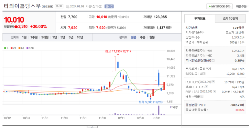Image resolution: width=250 pixels, height=128 pixels.
Task: Select the 10년 line chart period
Action: pos(80,37)
